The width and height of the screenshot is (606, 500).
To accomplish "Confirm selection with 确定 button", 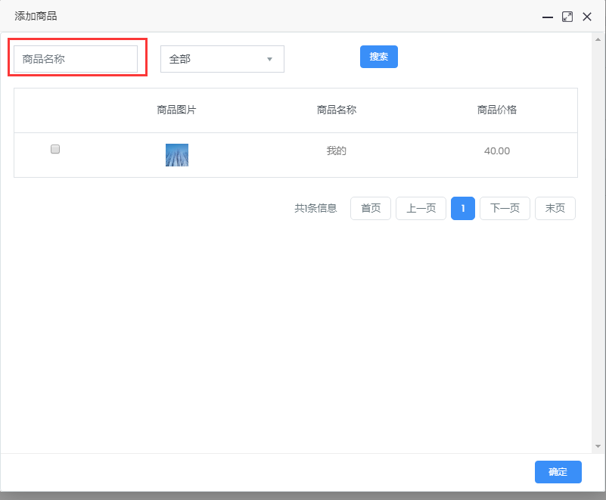I will pyautogui.click(x=558, y=472).
